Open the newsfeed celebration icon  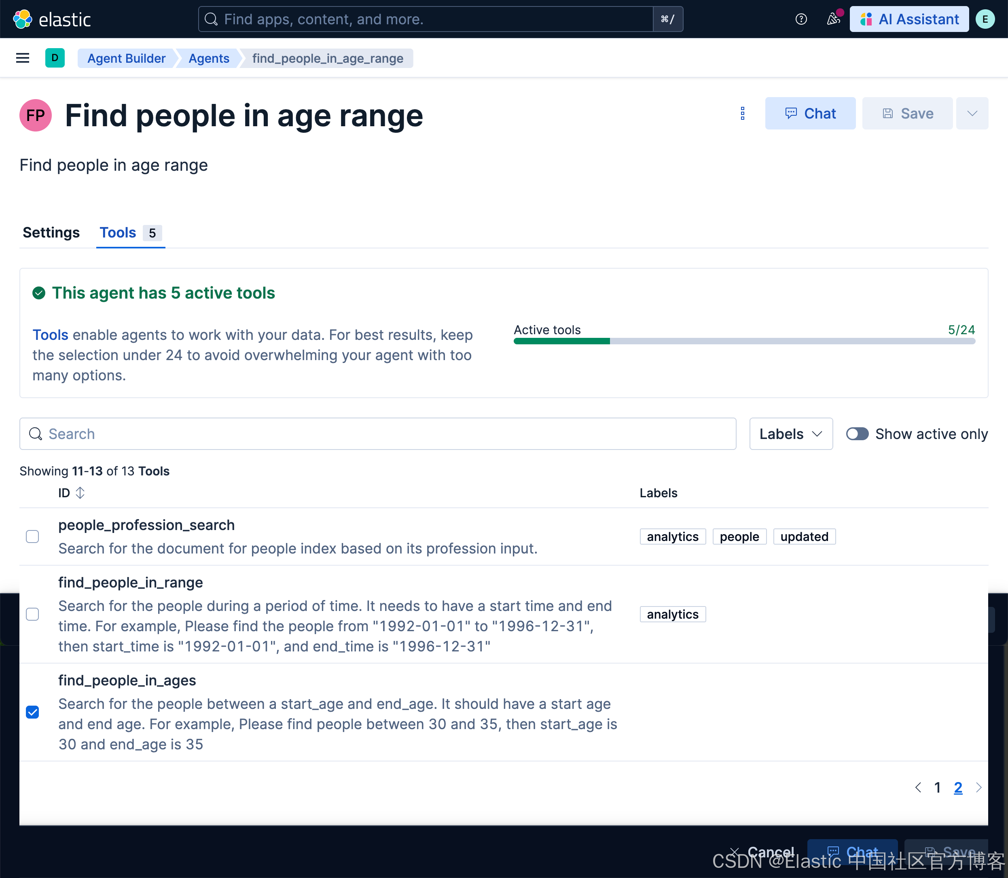tap(833, 19)
